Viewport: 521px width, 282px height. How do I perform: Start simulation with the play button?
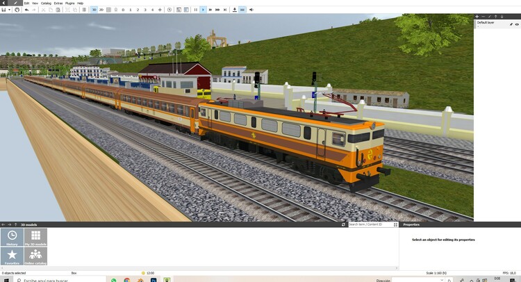(x=203, y=10)
